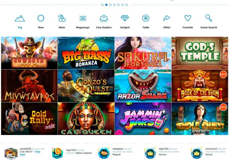Open Book of Cai Shen game
Image resolution: width=229 pixels, height=161 pixels.
pyautogui.click(x=200, y=86)
